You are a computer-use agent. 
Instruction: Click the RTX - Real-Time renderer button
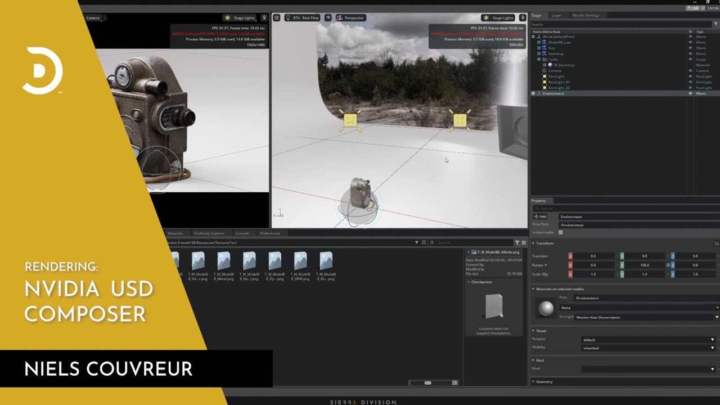click(303, 18)
